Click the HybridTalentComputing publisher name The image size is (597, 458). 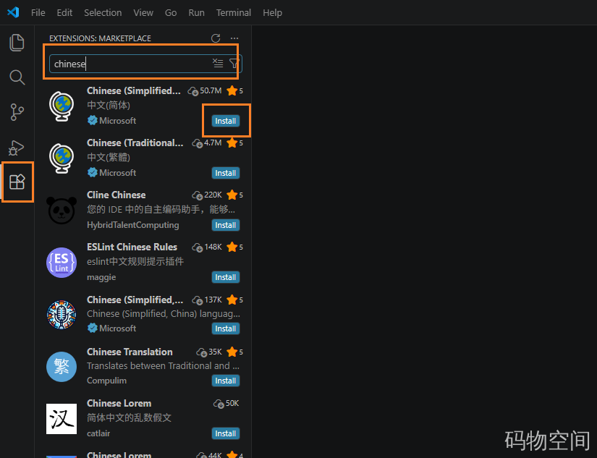133,225
